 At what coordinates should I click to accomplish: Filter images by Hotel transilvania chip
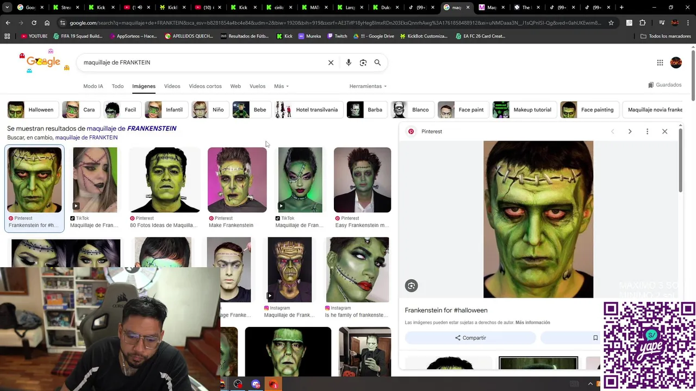click(x=308, y=110)
